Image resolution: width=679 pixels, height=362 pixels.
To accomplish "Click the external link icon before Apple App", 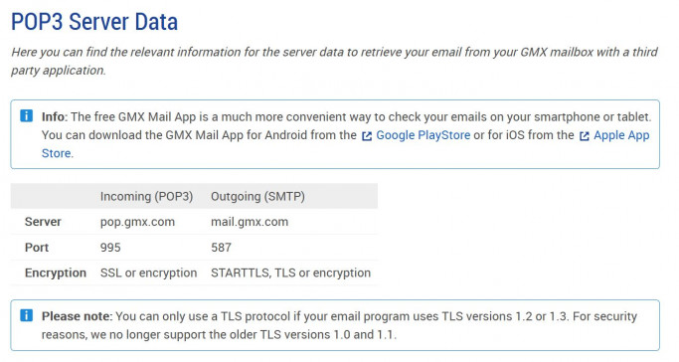I will [x=585, y=136].
